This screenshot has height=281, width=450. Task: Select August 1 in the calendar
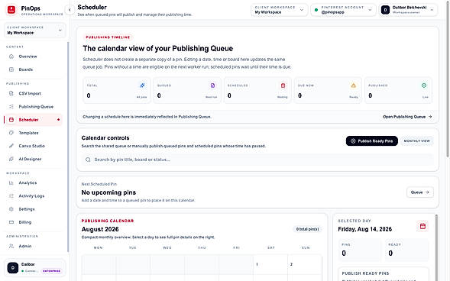tap(270, 264)
